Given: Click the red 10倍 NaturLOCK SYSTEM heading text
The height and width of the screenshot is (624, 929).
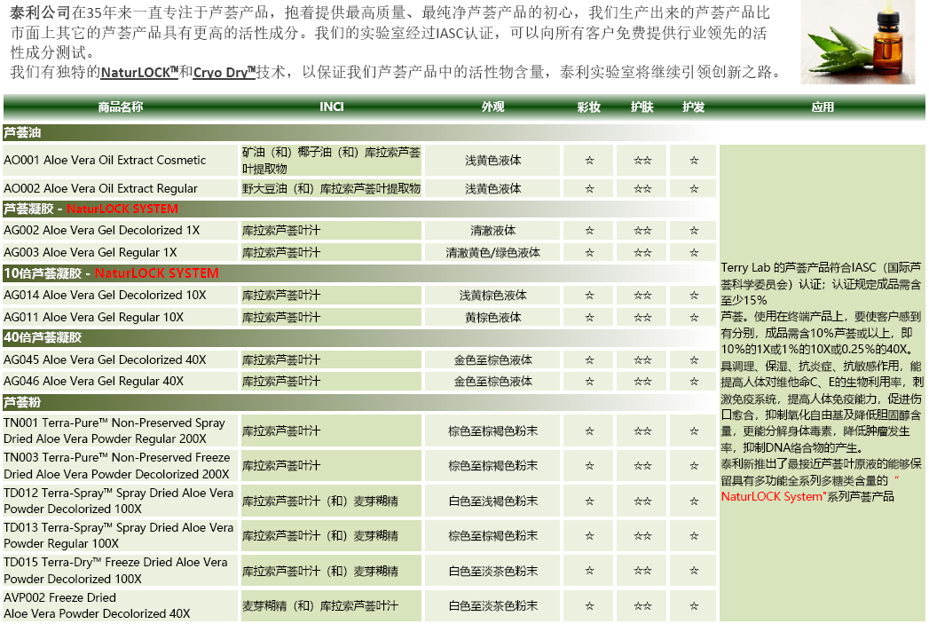Looking at the screenshot, I should [x=156, y=273].
